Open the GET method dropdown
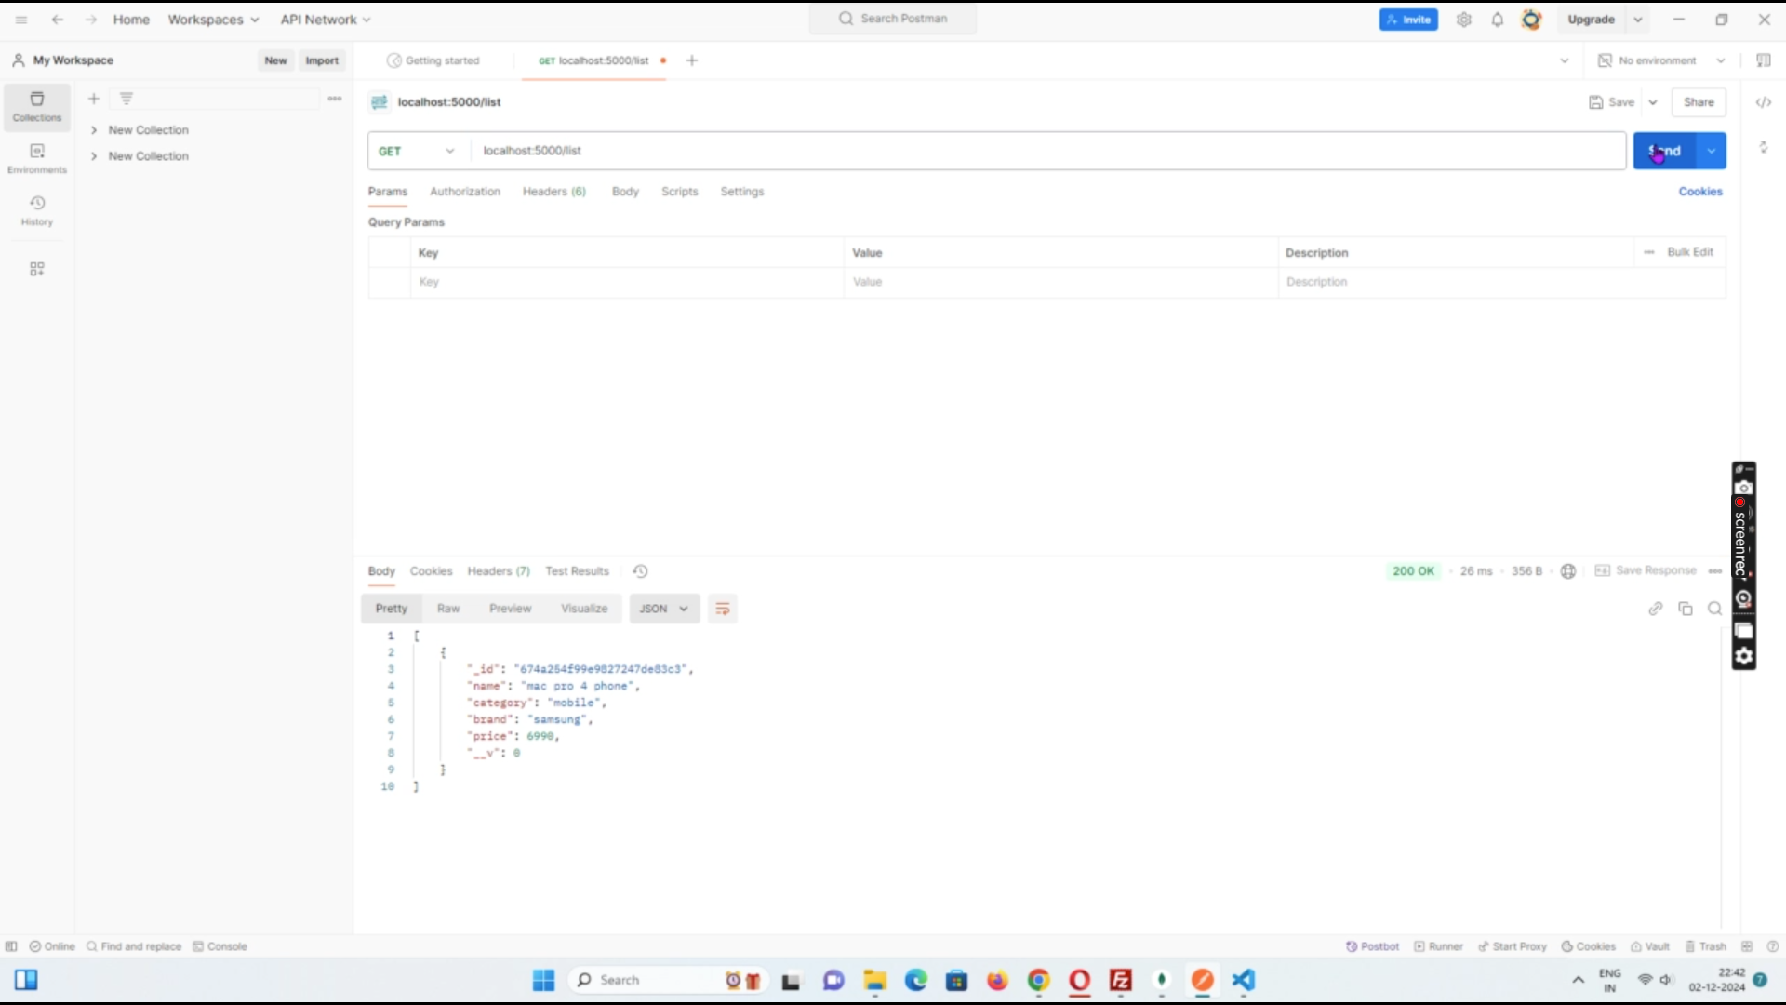This screenshot has width=1786, height=1005. [417, 151]
